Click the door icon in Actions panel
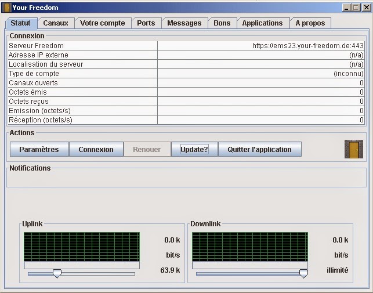373x293 pixels. pos(354,149)
